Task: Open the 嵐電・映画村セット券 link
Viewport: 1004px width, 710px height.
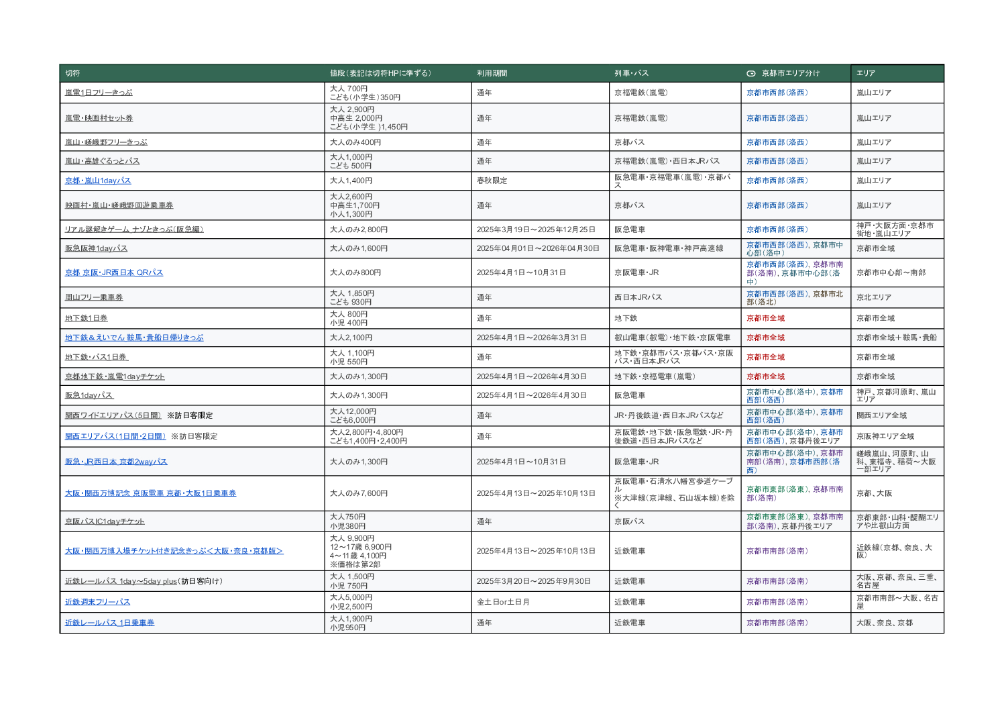Action: 99,118
